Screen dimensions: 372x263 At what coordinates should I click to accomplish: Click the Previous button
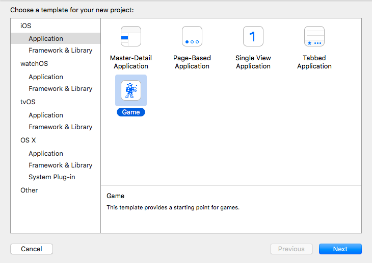tap(291, 249)
